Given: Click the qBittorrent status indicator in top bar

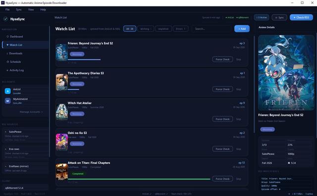Looking at the screenshot, I should 243,17.
